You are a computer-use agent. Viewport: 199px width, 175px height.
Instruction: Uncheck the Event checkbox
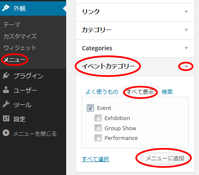click(x=90, y=108)
